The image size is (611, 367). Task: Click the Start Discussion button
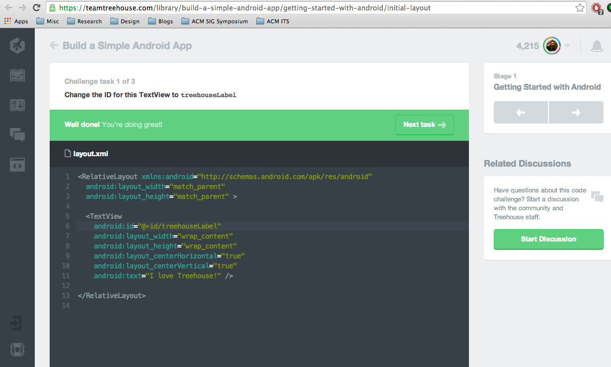(x=548, y=239)
